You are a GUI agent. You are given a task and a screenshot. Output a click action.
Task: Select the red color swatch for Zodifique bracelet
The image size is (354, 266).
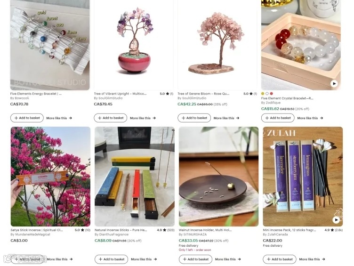[271, 94]
